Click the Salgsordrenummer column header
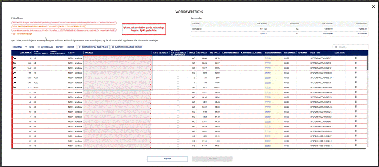 pyautogui.click(x=273, y=53)
